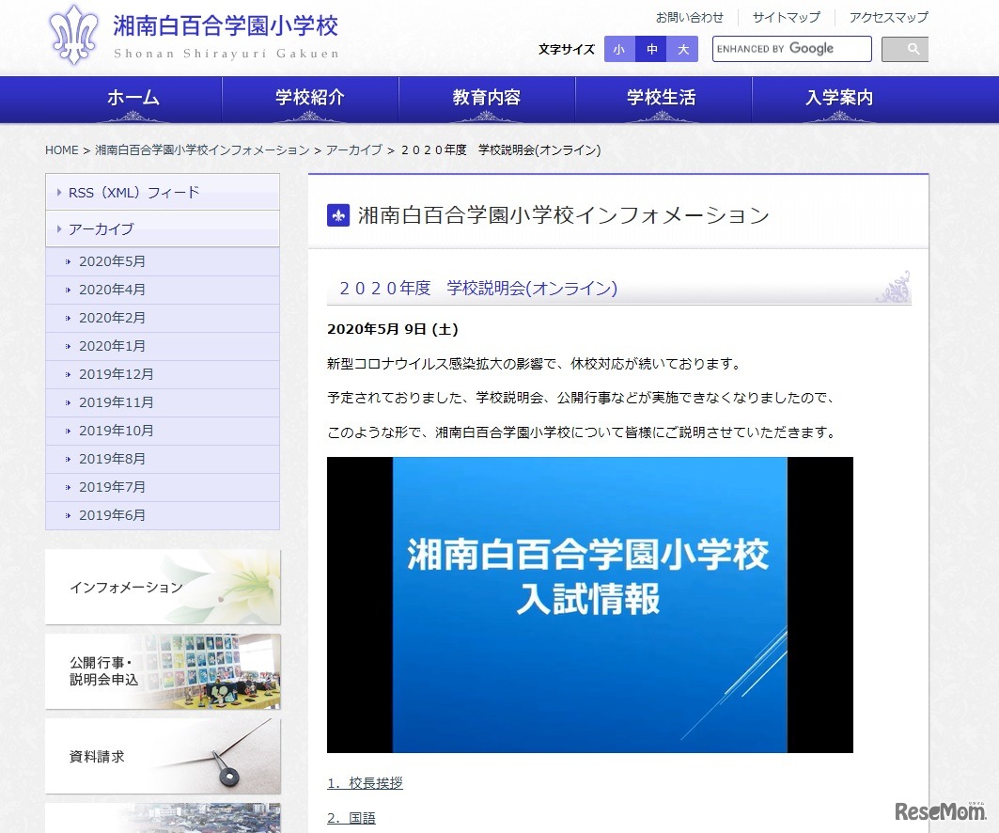
Task: Click the search magnifying glass icon
Action: point(904,48)
